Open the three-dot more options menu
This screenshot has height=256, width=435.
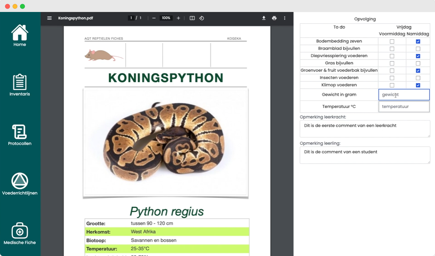click(285, 18)
